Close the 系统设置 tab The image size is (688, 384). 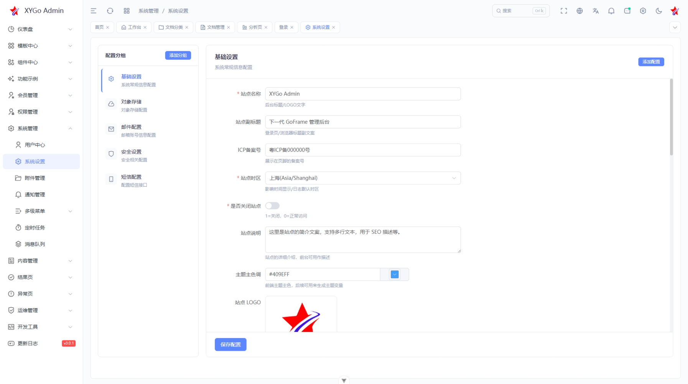pyautogui.click(x=334, y=27)
